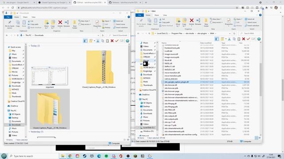
Task: Collapse the Today group in Downloads window
Action: 29,46
